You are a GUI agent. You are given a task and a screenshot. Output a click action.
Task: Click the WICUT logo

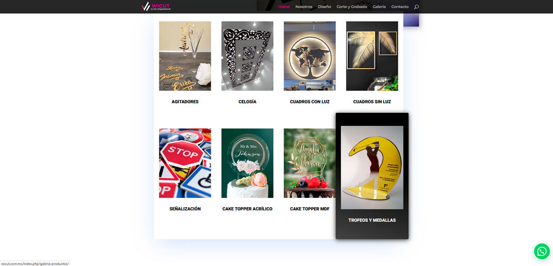tap(156, 6)
